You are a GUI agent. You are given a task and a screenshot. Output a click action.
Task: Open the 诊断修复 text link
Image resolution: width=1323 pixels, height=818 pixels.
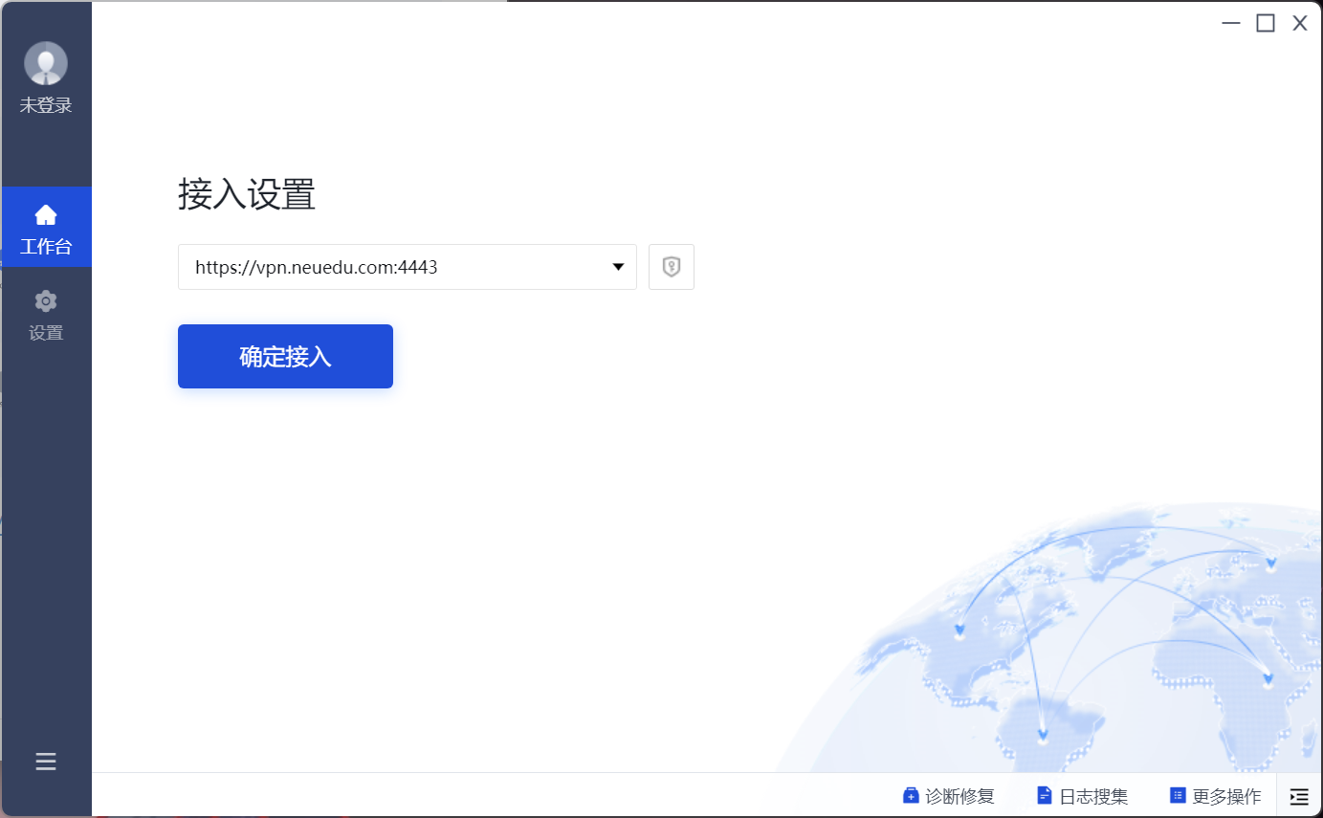pyautogui.click(x=960, y=796)
